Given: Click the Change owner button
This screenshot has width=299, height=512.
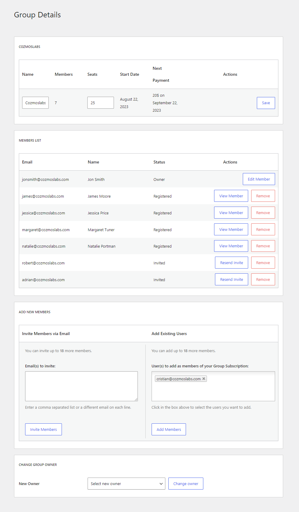Looking at the screenshot, I should 186,484.
